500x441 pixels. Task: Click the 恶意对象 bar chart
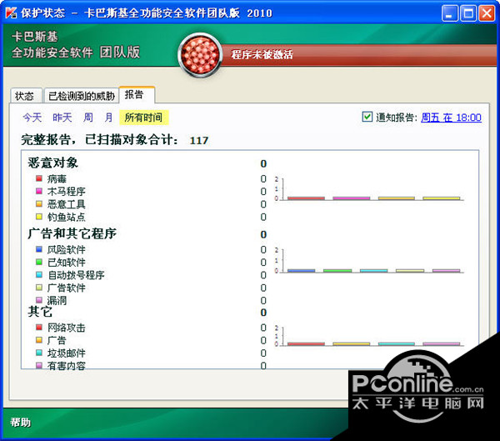[x=369, y=189]
